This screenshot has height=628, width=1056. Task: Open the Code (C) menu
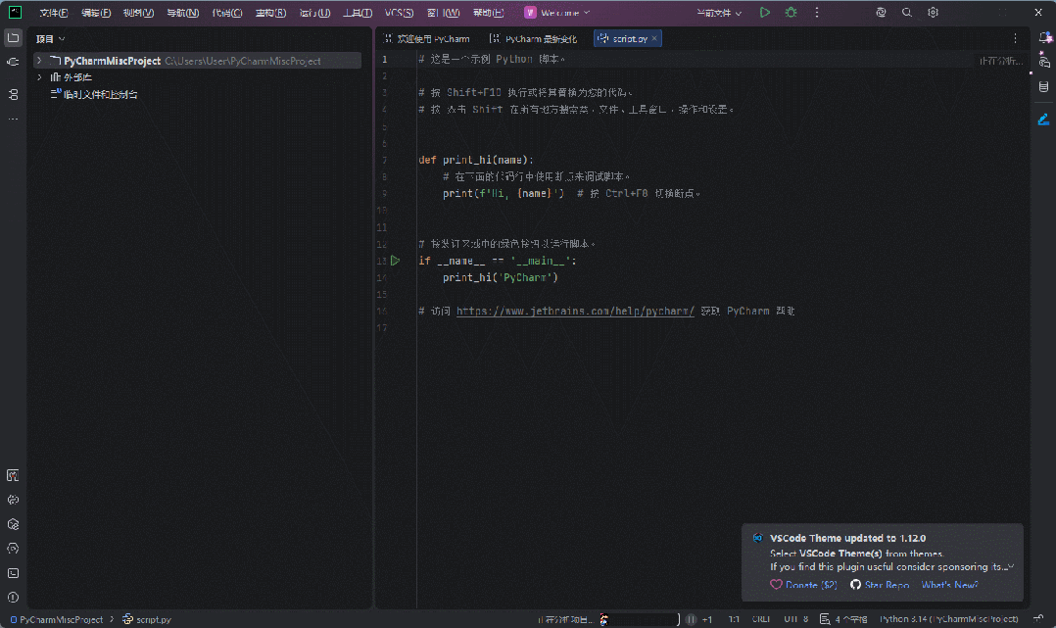click(227, 13)
